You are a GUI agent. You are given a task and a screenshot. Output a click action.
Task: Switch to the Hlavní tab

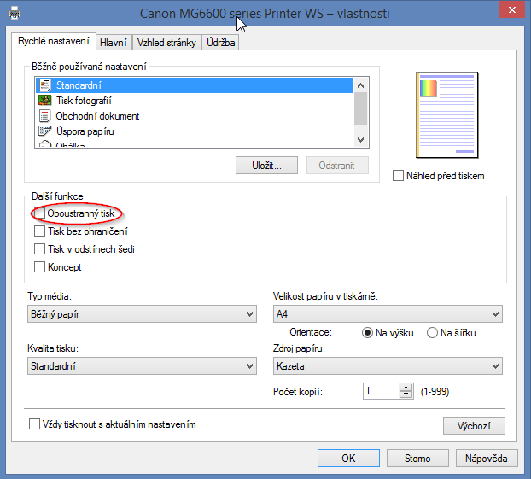pyautogui.click(x=114, y=43)
